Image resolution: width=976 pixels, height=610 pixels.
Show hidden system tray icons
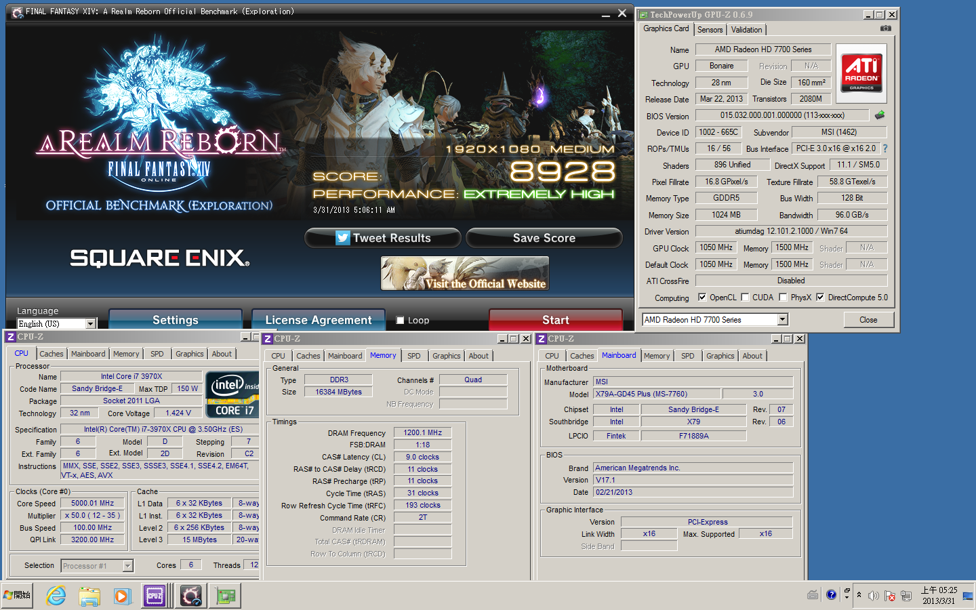click(x=859, y=595)
